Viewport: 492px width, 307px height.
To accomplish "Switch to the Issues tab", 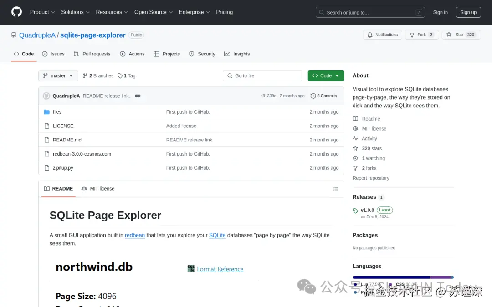I will (x=53, y=54).
